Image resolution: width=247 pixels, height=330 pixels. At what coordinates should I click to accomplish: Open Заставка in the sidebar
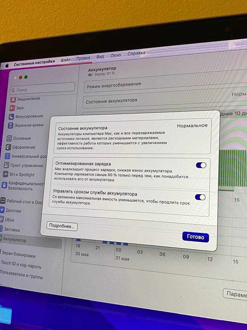click(12, 230)
